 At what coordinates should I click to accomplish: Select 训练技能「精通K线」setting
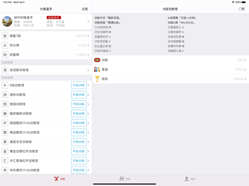107,23
